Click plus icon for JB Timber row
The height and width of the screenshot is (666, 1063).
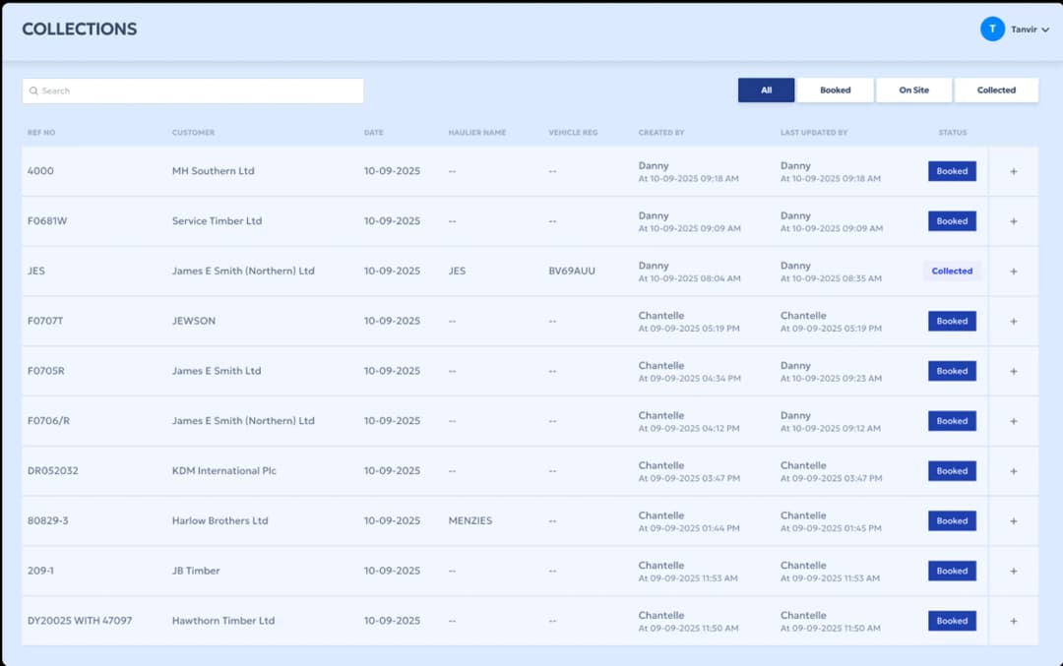click(1013, 571)
